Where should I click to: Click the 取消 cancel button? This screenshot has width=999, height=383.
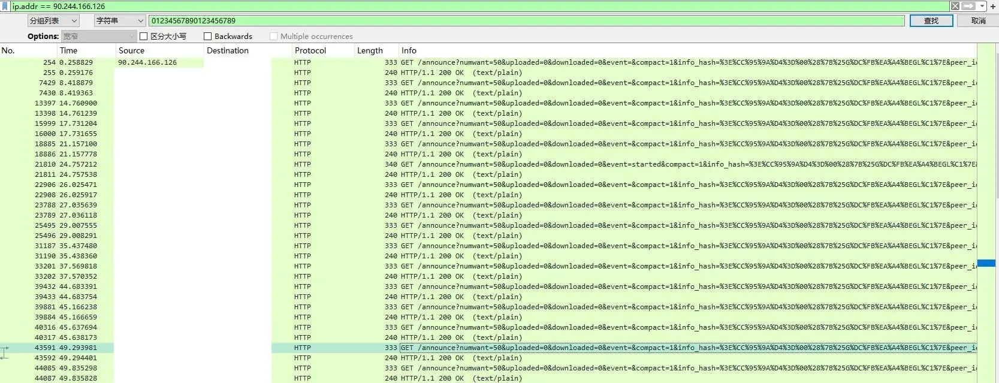979,20
